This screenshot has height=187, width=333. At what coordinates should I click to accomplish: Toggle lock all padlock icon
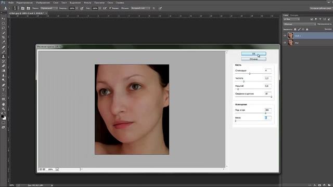pos(307,29)
